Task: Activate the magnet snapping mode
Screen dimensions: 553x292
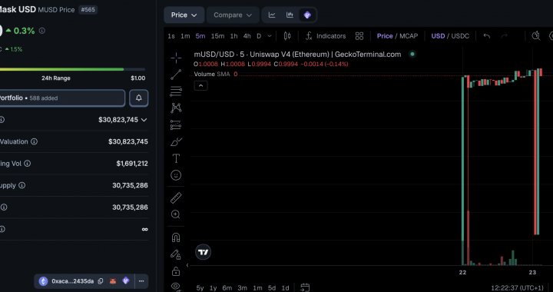Action: [176, 237]
